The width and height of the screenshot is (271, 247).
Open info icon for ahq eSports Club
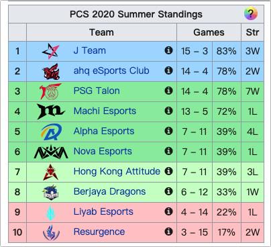click(x=168, y=70)
